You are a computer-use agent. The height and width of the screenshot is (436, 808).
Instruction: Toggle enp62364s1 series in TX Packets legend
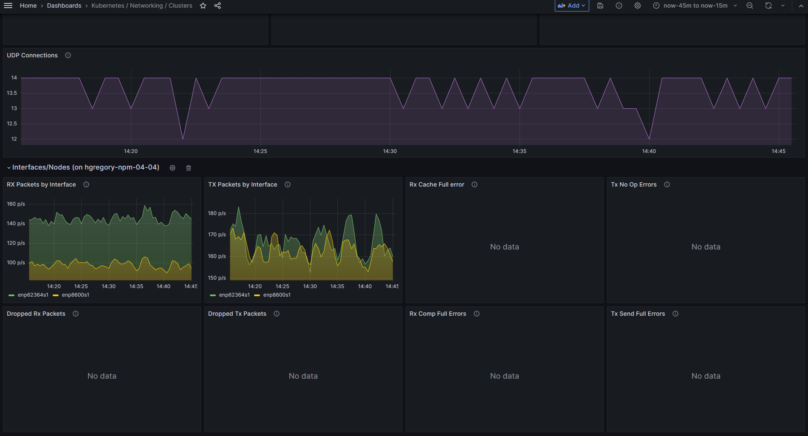[x=234, y=295]
